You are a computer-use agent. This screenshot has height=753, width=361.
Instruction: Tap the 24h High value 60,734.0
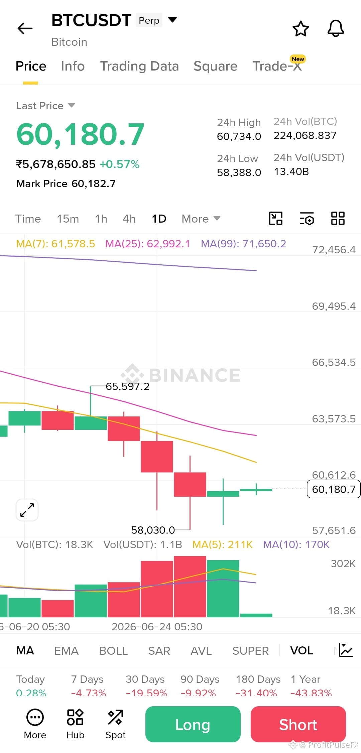[x=239, y=136]
